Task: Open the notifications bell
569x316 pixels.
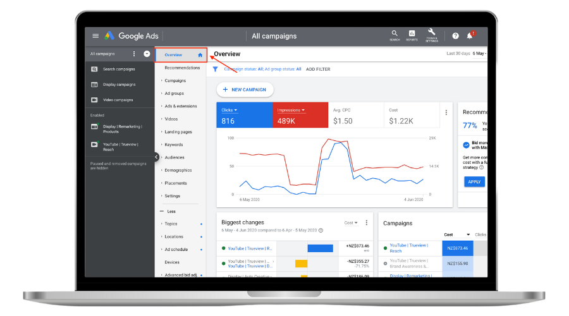Action: (x=470, y=35)
